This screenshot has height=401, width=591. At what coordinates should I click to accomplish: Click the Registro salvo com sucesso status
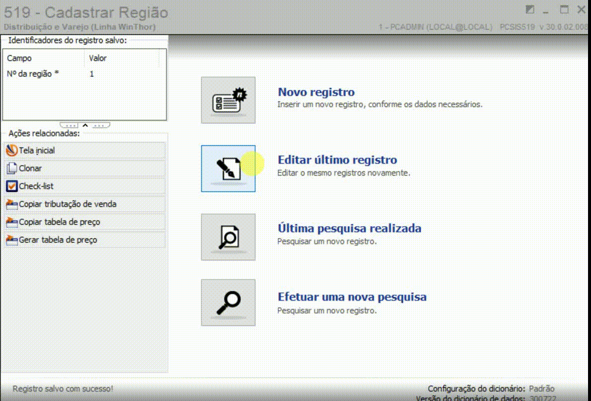tap(63, 389)
